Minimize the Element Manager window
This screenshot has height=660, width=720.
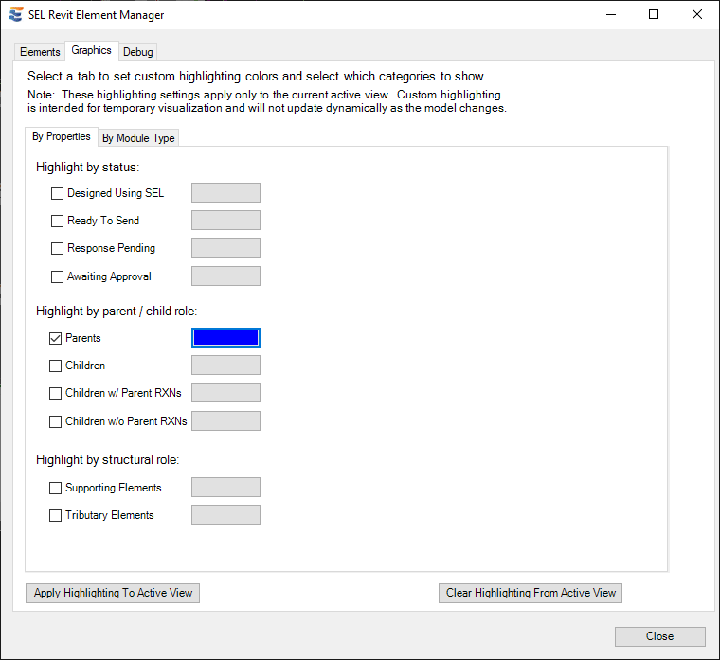point(611,15)
